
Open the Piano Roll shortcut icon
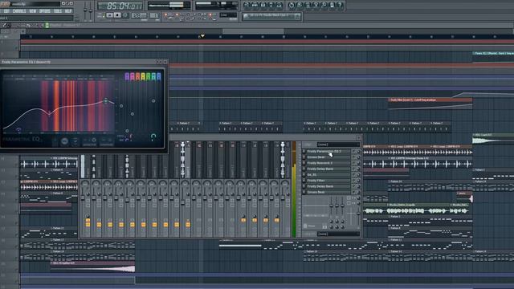(x=263, y=5)
